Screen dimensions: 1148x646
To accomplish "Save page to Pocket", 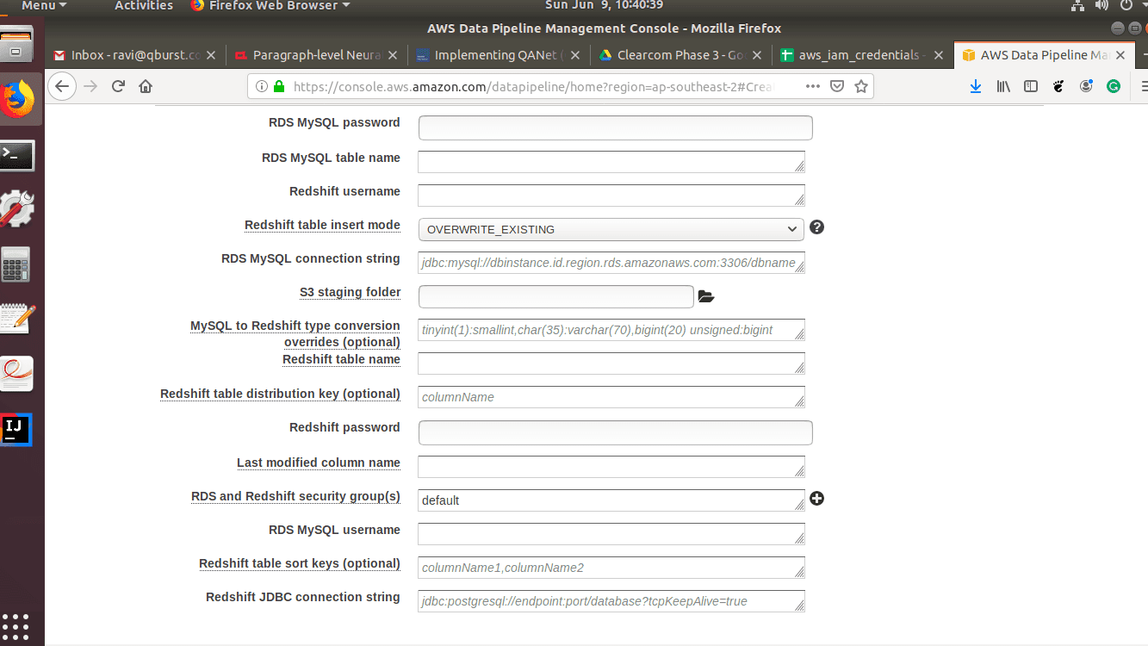I will tap(837, 86).
